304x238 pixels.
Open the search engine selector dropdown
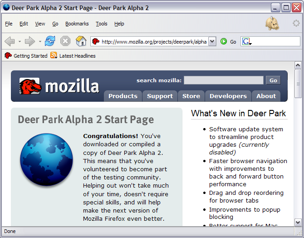pyautogui.click(x=247, y=42)
